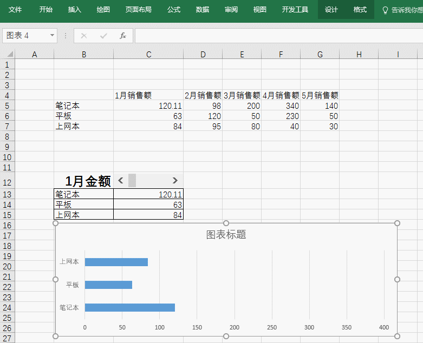Open the 开发工具 ribbon tab
The width and height of the screenshot is (423, 343).
[x=295, y=10]
